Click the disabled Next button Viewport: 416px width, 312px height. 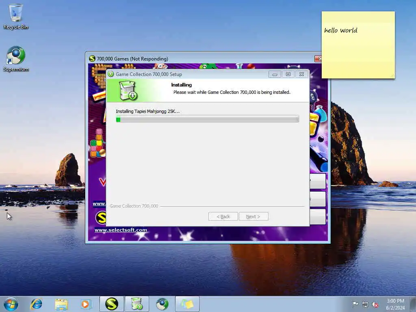tap(253, 217)
